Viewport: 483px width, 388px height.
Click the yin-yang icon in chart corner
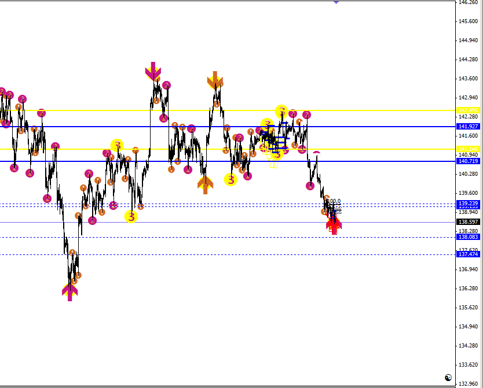pos(448,378)
